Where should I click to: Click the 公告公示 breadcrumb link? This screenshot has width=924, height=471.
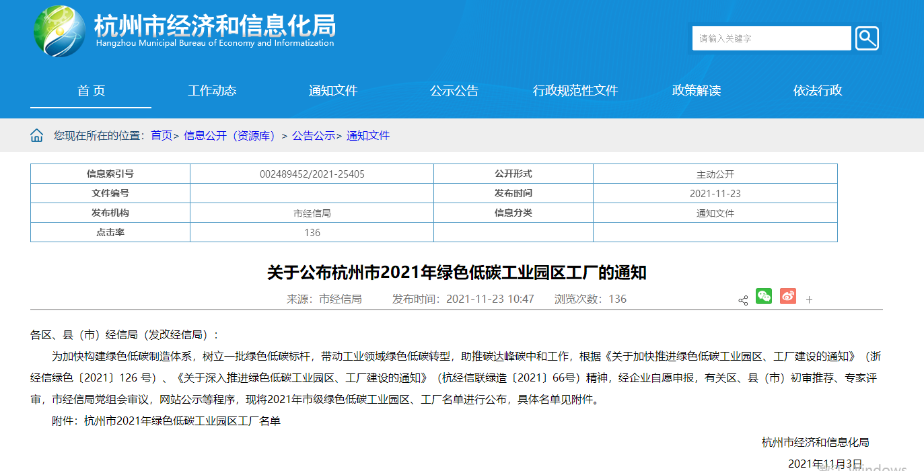click(x=314, y=136)
